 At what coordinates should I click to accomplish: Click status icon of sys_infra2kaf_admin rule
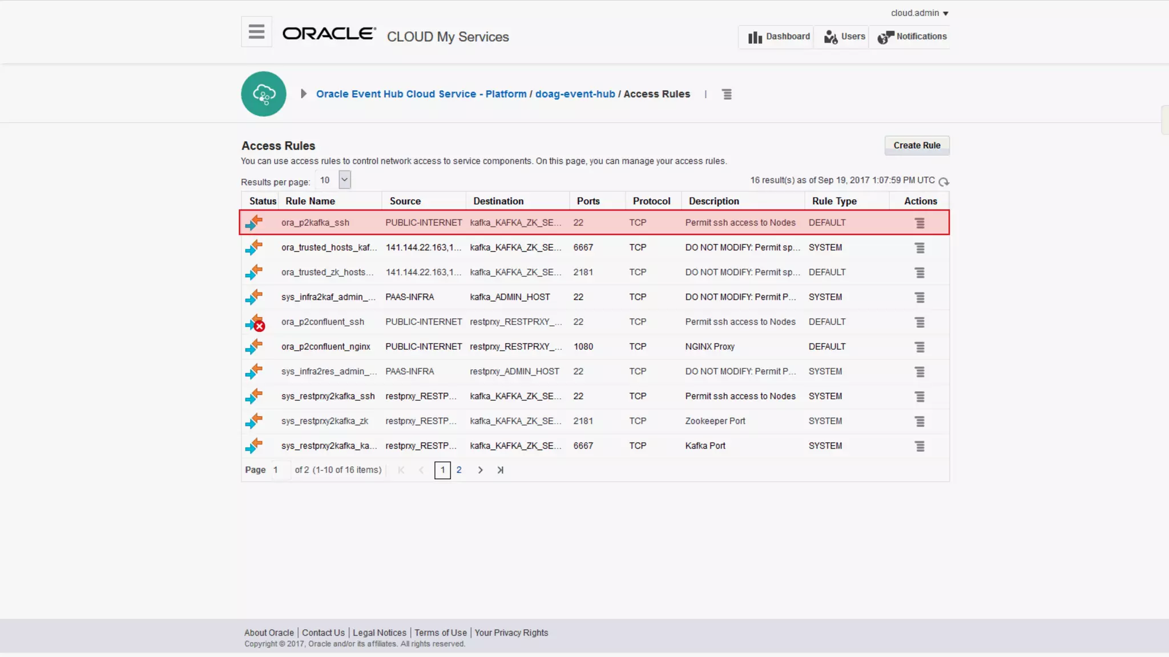coord(254,297)
